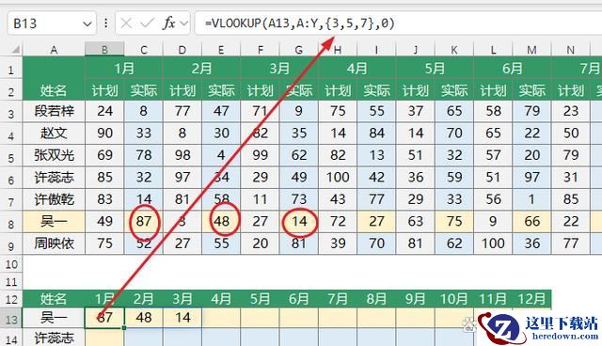The width and height of the screenshot is (602, 346).
Task: Open Name Box options with three dots
Action: click(105, 24)
